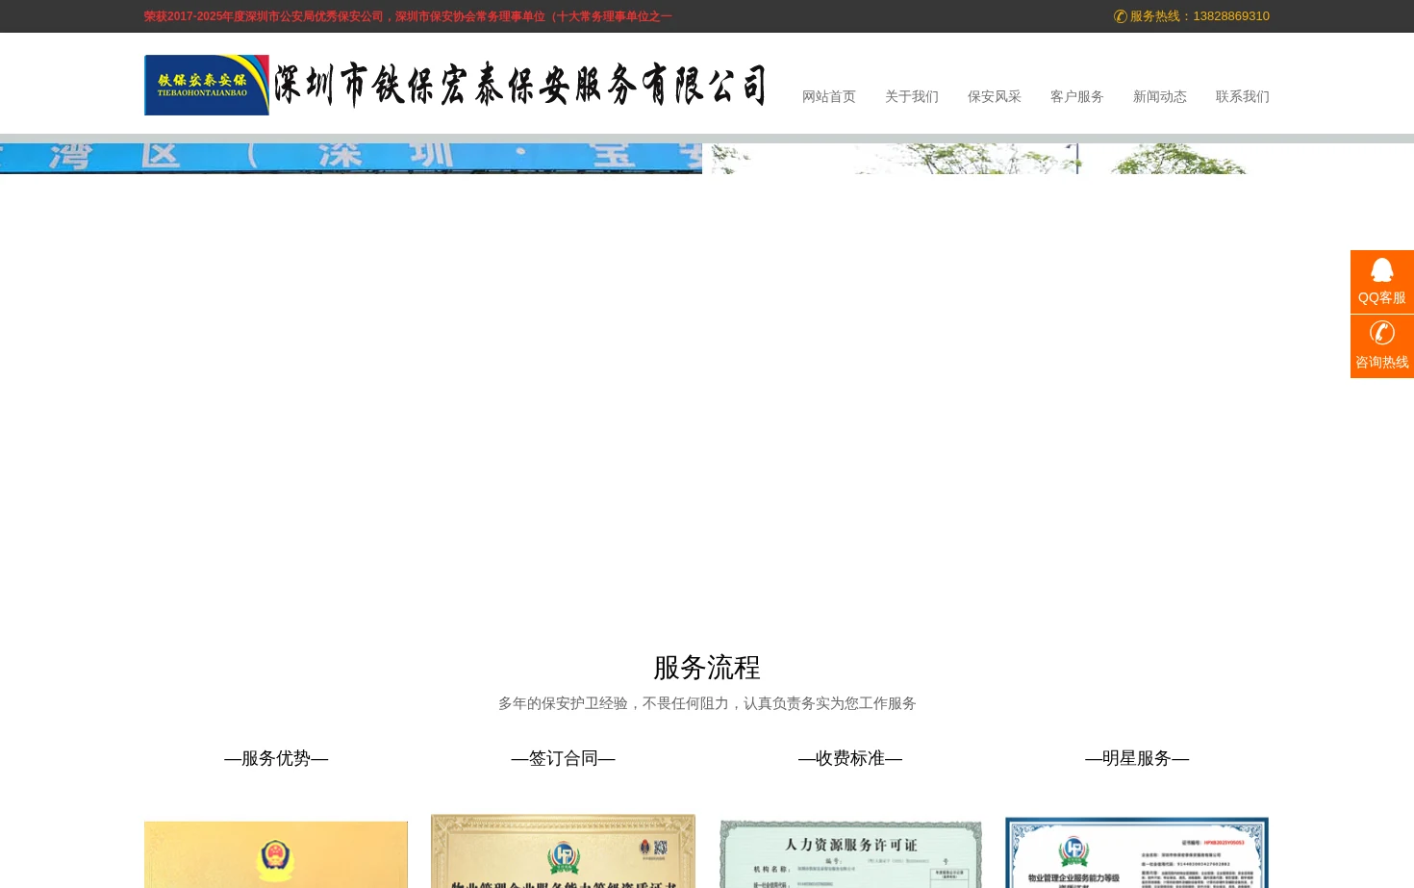1414x888 pixels.
Task: Click the 咨询热线 phone icon
Action: coord(1382,333)
